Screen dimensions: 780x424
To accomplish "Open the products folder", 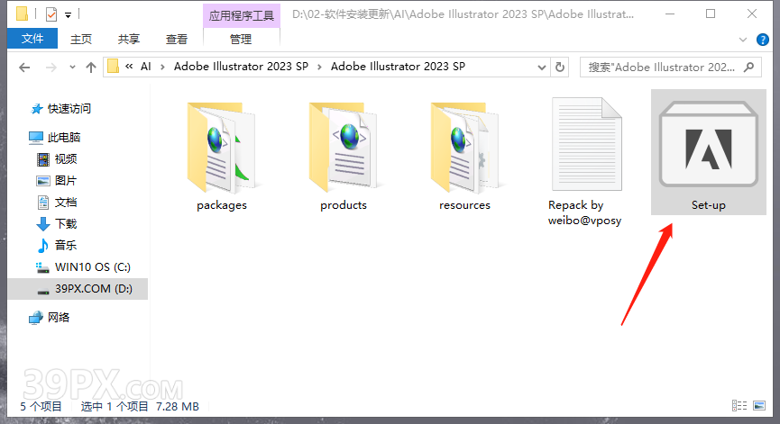I will (x=344, y=157).
